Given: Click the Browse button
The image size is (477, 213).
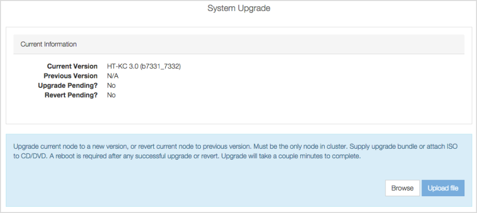Looking at the screenshot, I should pyautogui.click(x=402, y=188).
